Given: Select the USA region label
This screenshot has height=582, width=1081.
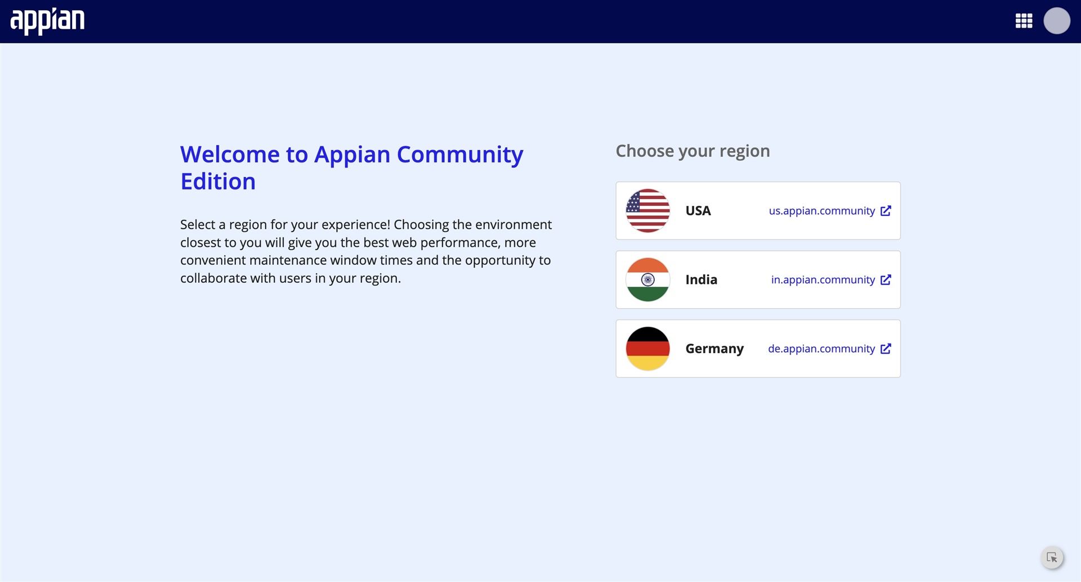Looking at the screenshot, I should (x=698, y=211).
